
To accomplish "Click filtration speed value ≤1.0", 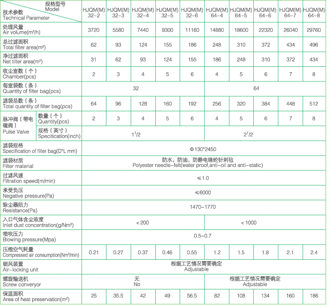I will click(x=203, y=178).
